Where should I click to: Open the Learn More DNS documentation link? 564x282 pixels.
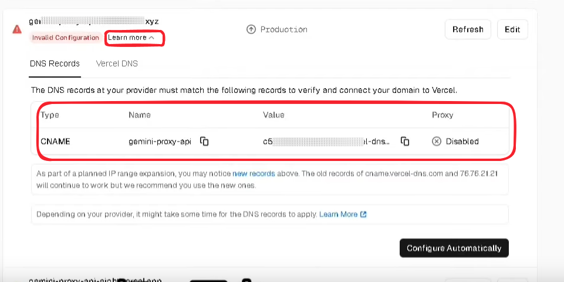click(339, 214)
